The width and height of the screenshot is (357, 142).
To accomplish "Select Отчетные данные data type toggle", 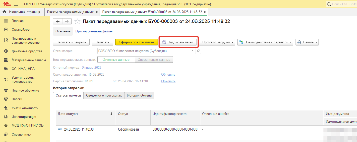I will point(116,60).
